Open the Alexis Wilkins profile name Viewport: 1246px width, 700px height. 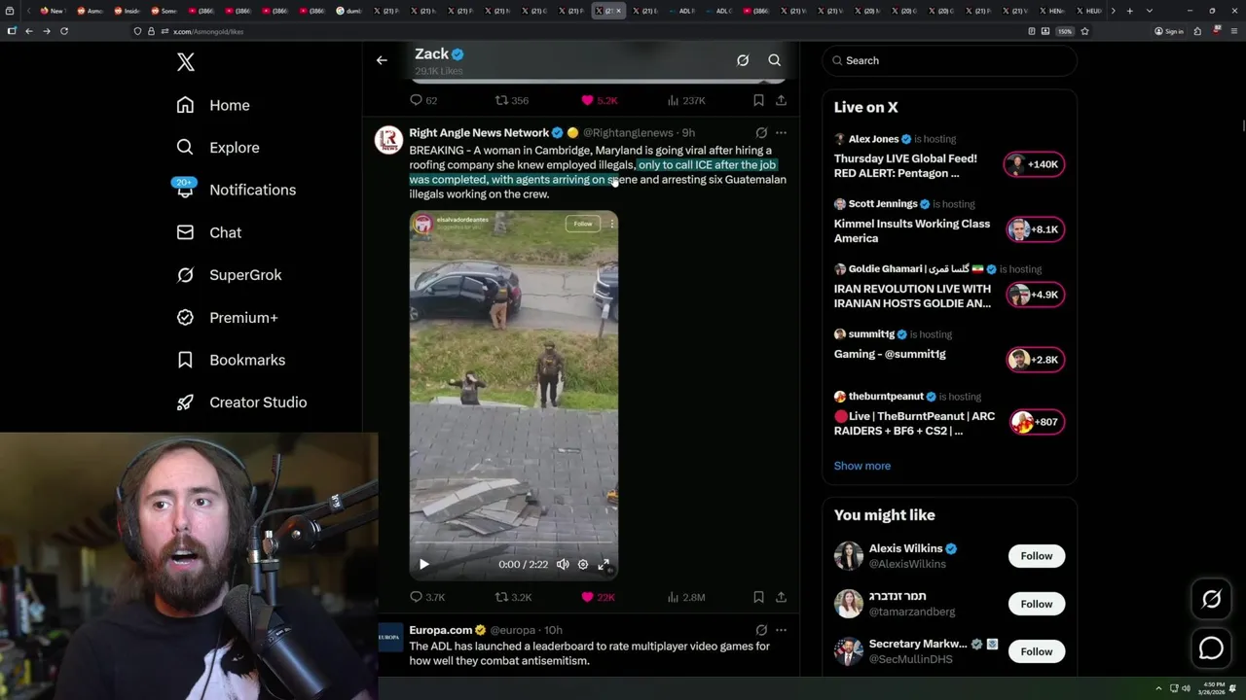[x=905, y=548]
